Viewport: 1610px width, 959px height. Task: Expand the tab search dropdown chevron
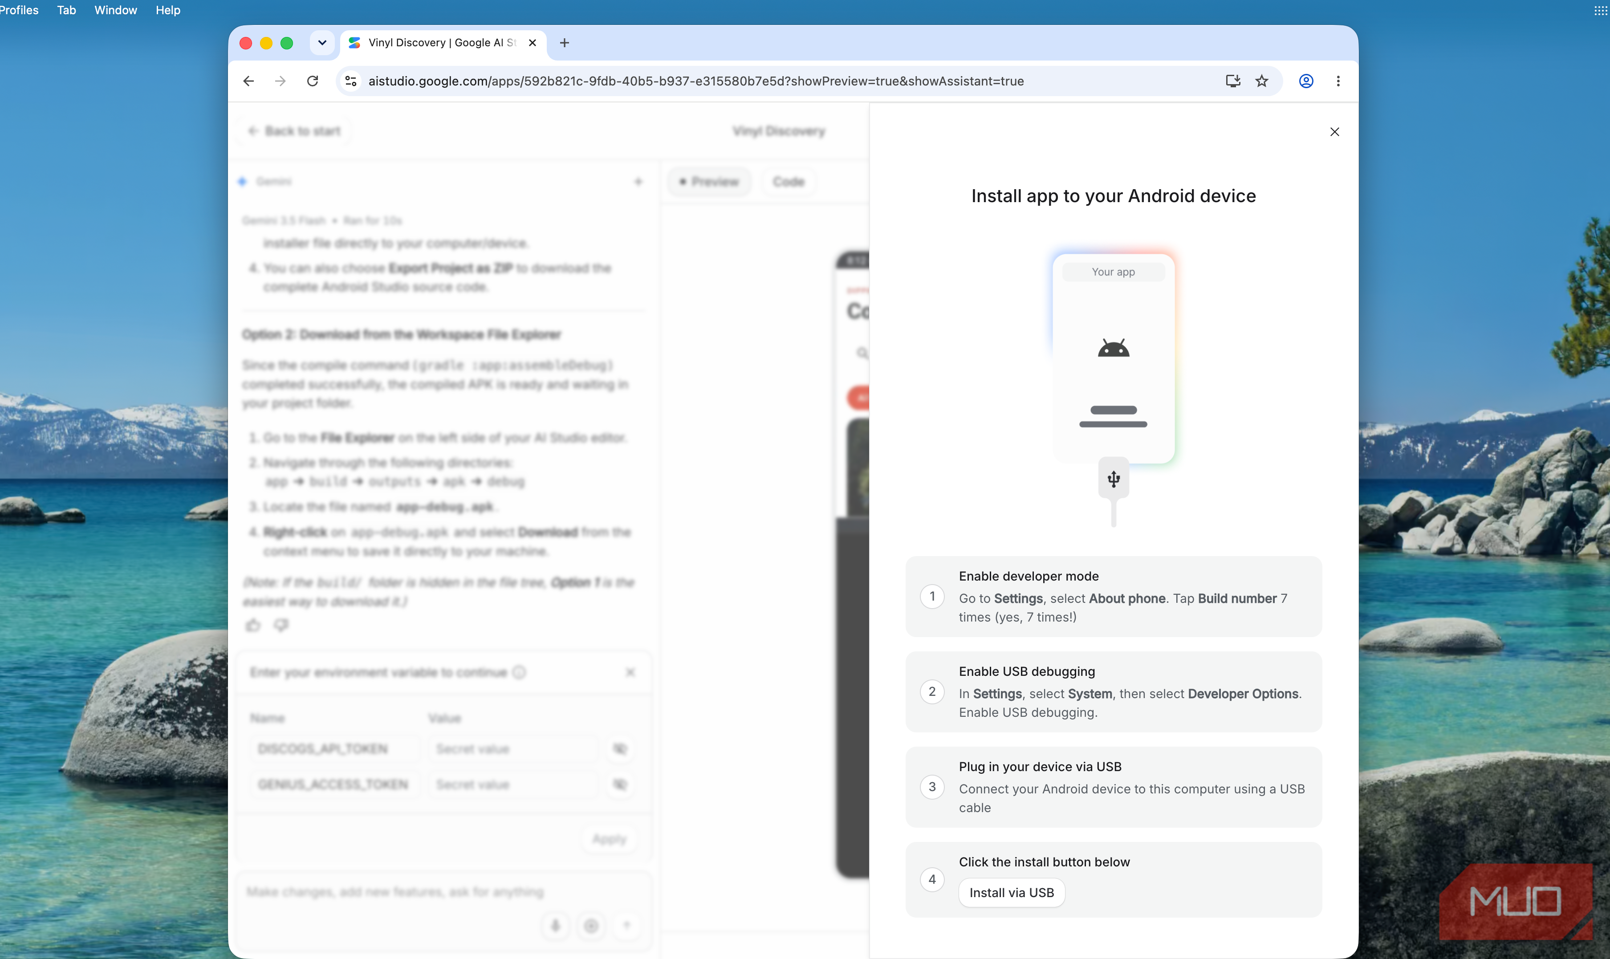(x=322, y=43)
